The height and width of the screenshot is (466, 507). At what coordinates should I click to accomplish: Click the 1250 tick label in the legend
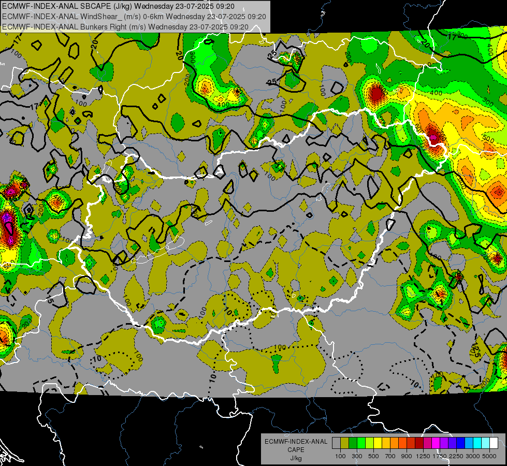[x=423, y=456]
